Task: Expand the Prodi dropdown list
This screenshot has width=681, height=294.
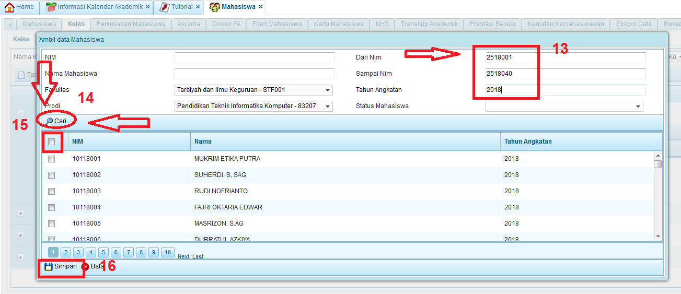Action: (328, 106)
